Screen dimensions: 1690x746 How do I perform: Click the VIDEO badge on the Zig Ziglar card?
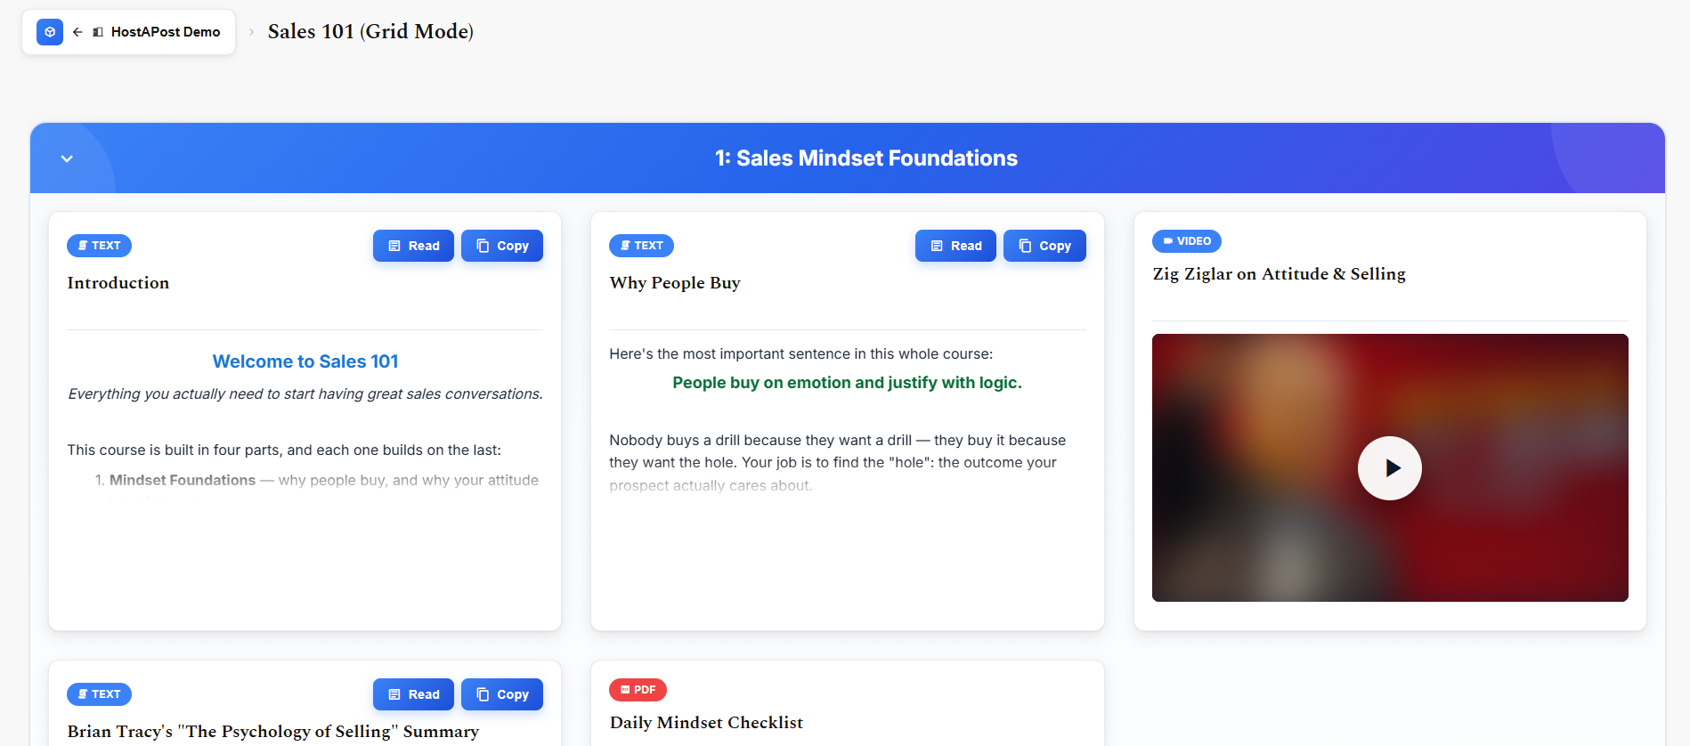click(x=1187, y=241)
